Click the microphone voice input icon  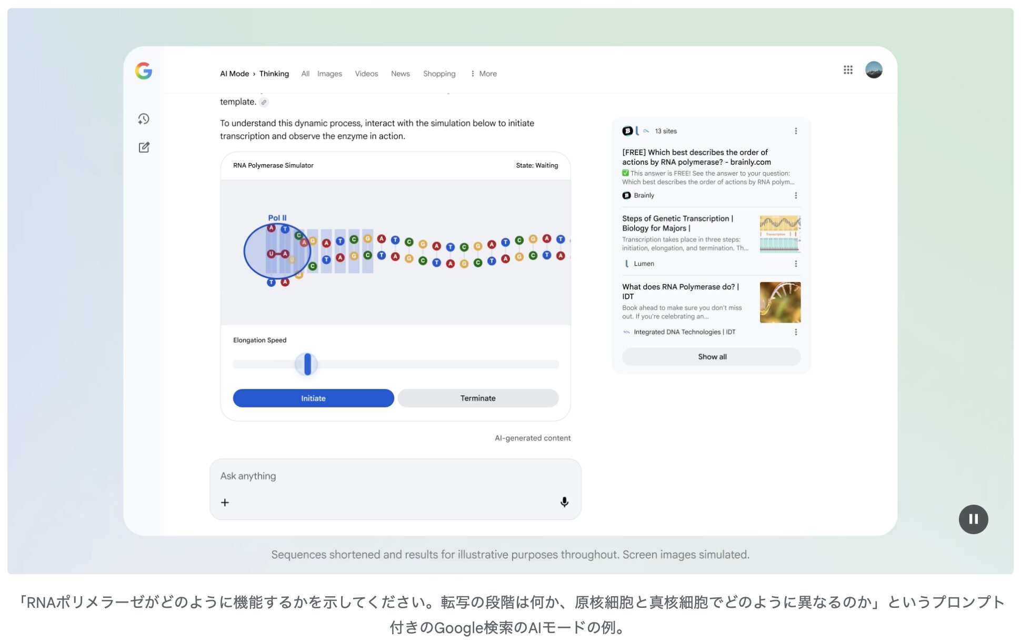[564, 502]
